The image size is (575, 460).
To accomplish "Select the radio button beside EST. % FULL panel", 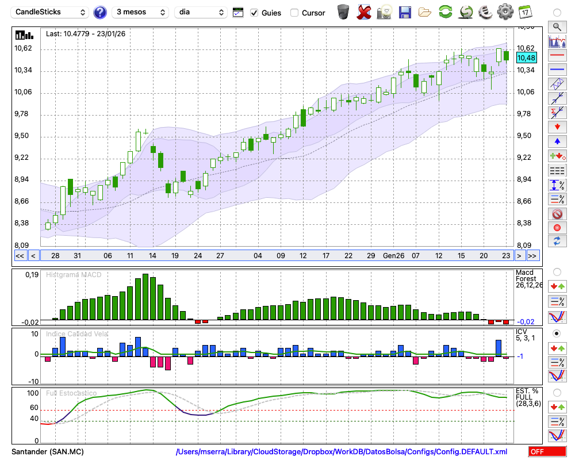I will [x=557, y=392].
